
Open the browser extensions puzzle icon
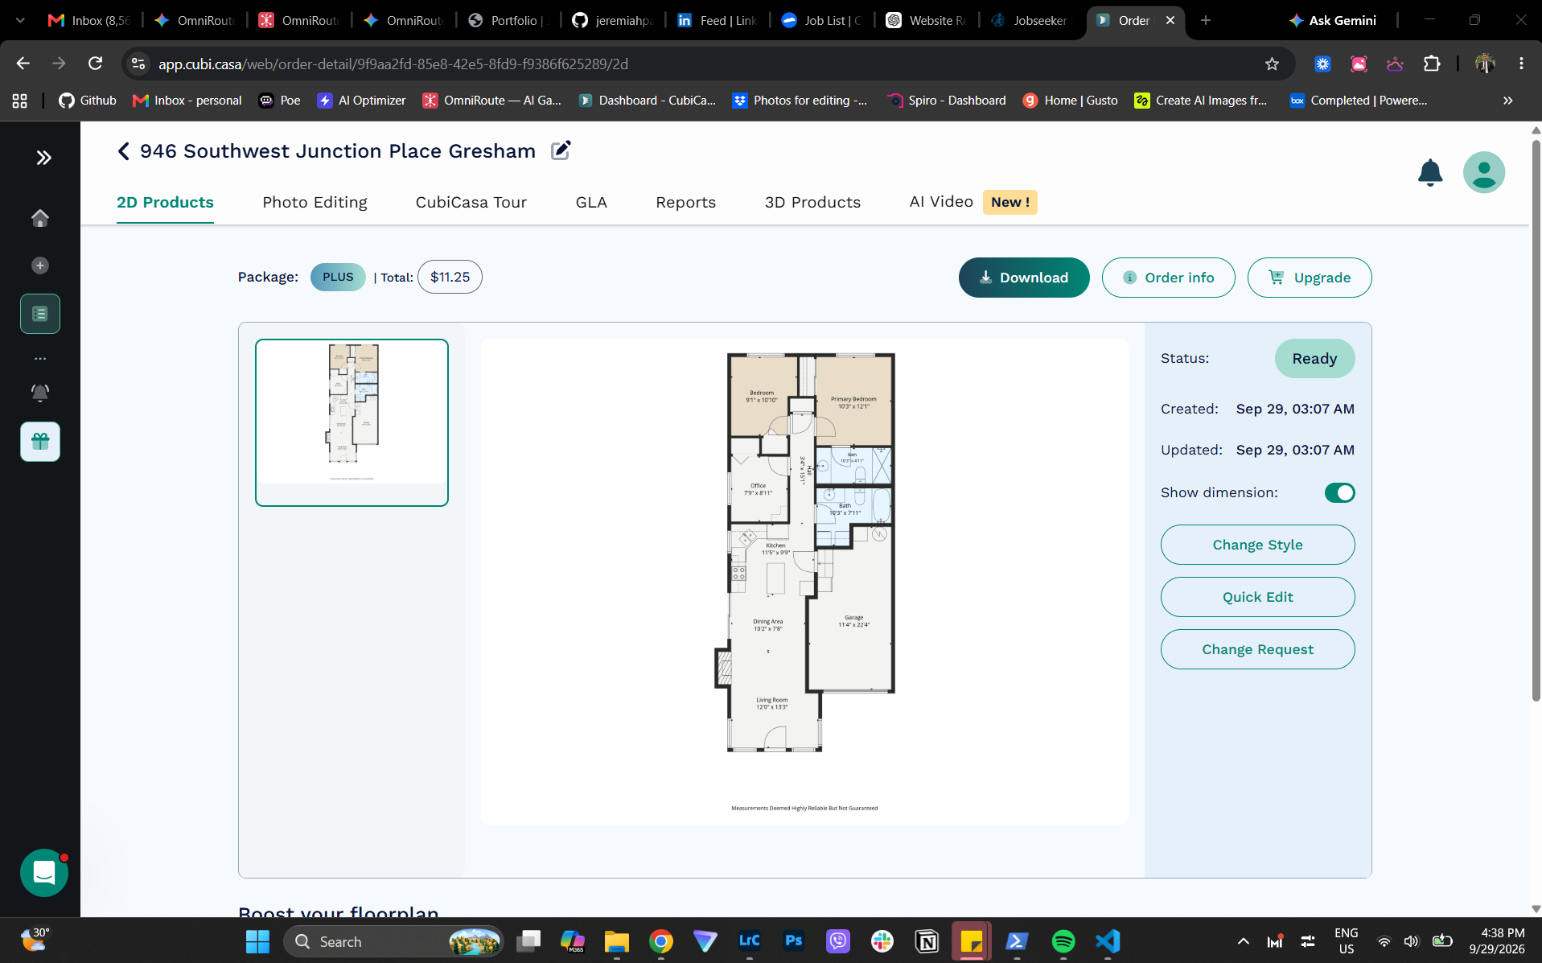pyautogui.click(x=1432, y=64)
